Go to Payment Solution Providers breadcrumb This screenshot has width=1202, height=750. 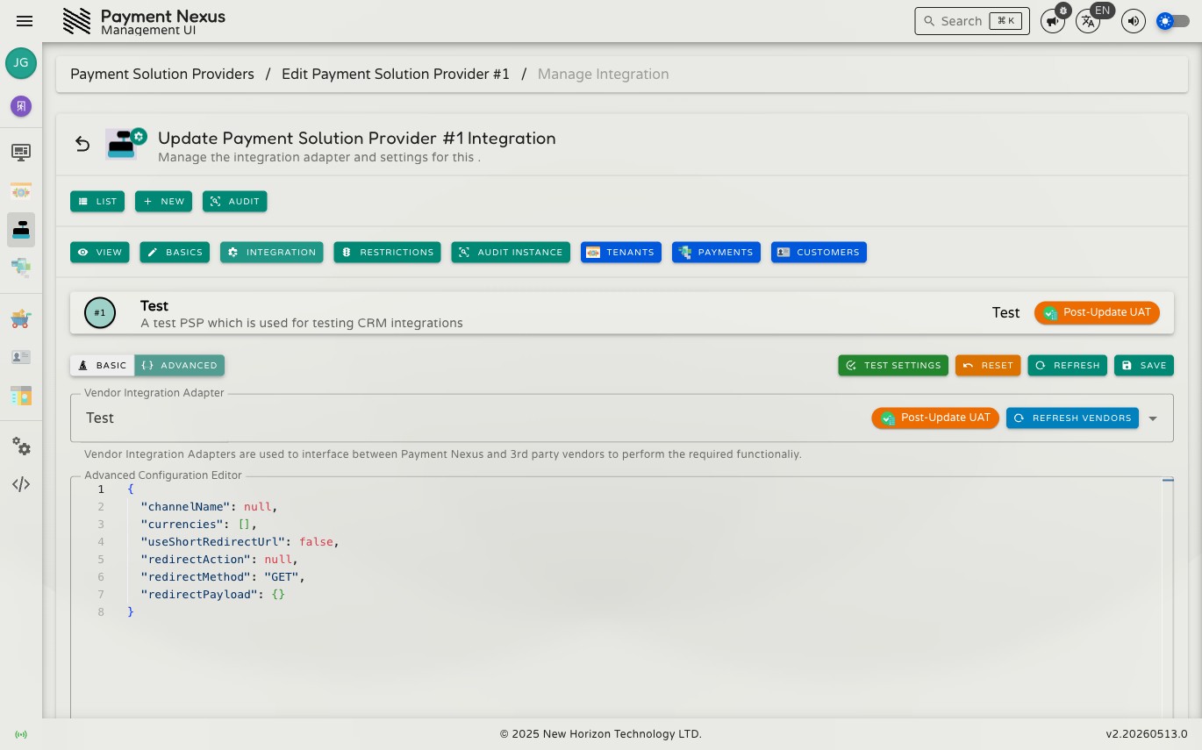(x=162, y=75)
